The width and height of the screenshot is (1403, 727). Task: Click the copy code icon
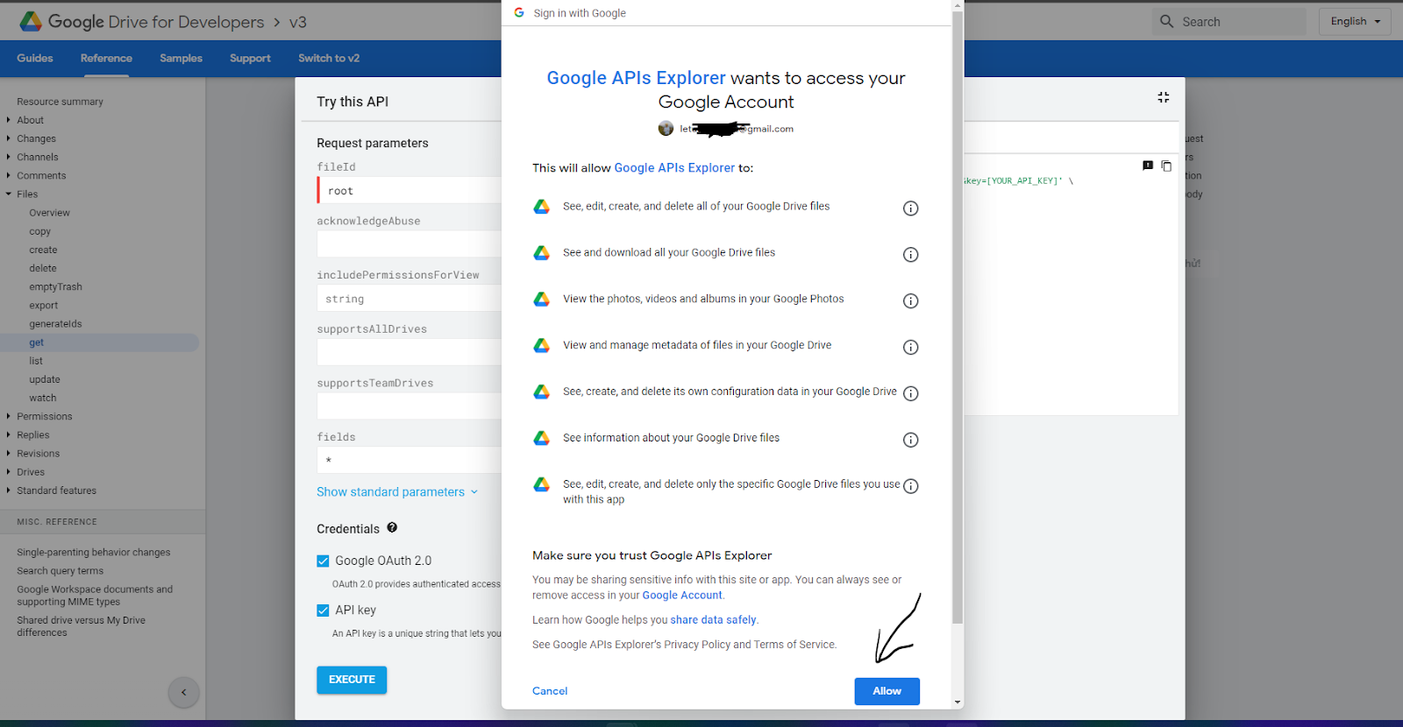(x=1166, y=166)
